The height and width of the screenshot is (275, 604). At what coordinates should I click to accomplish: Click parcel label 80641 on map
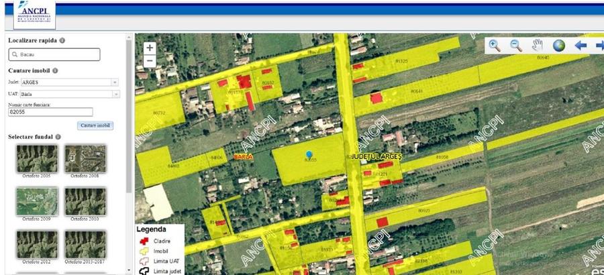tap(416, 91)
